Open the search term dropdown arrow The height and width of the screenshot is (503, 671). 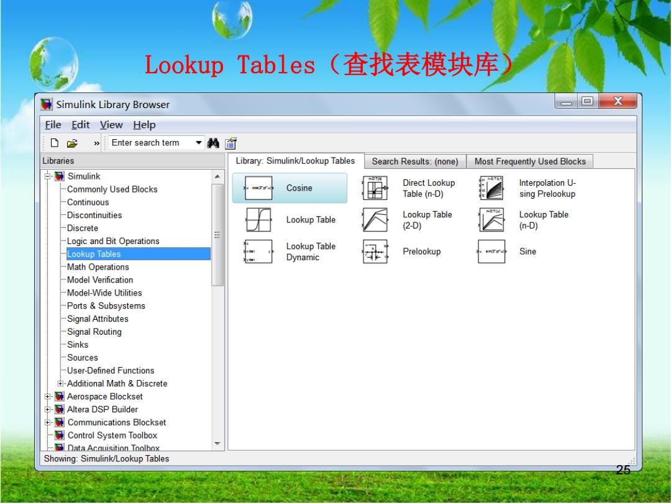(x=199, y=143)
